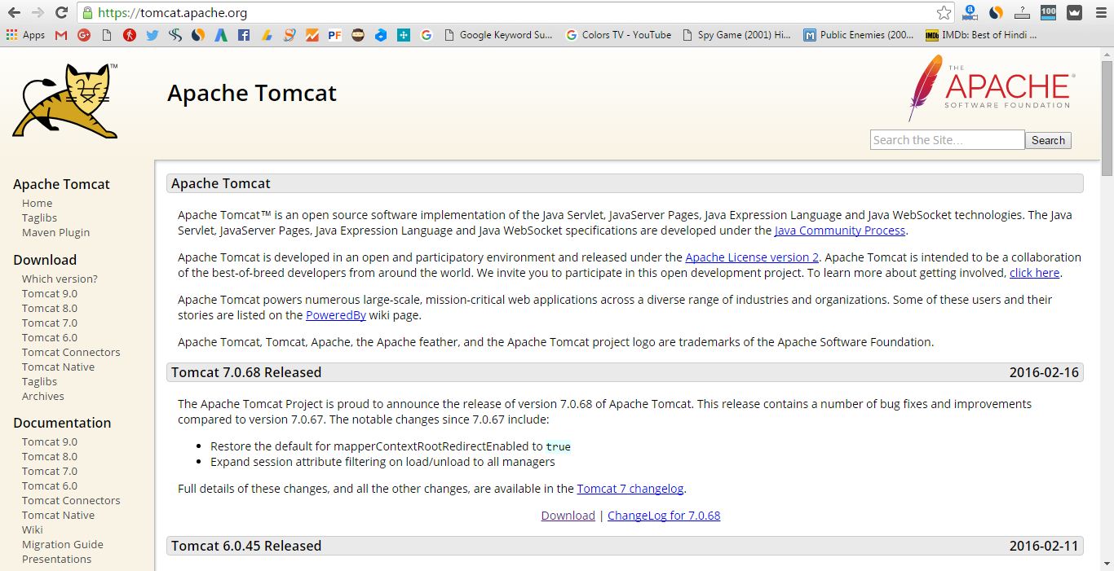This screenshot has height=571, width=1114.
Task: Click the date 2016-02-16
Action: click(1044, 372)
